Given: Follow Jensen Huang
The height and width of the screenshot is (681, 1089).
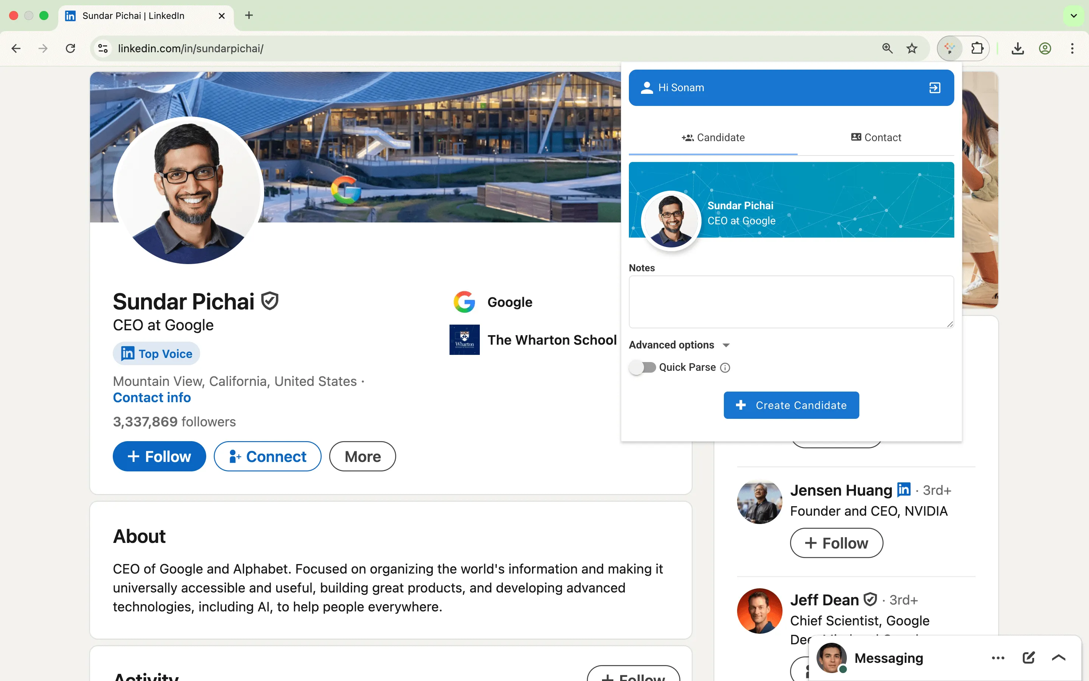Looking at the screenshot, I should [x=836, y=543].
